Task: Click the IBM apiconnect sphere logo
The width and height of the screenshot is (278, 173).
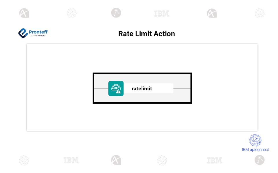Action: pyautogui.click(x=255, y=140)
